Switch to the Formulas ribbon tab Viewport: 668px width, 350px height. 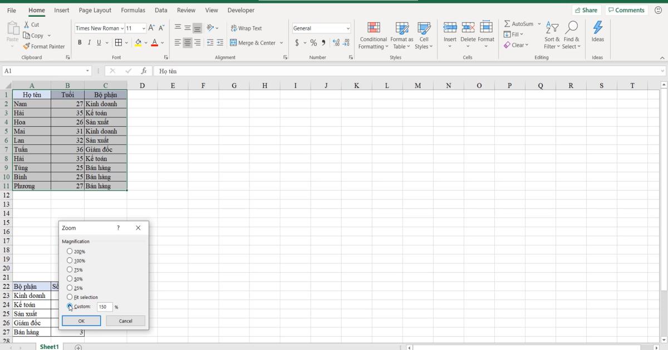click(133, 10)
